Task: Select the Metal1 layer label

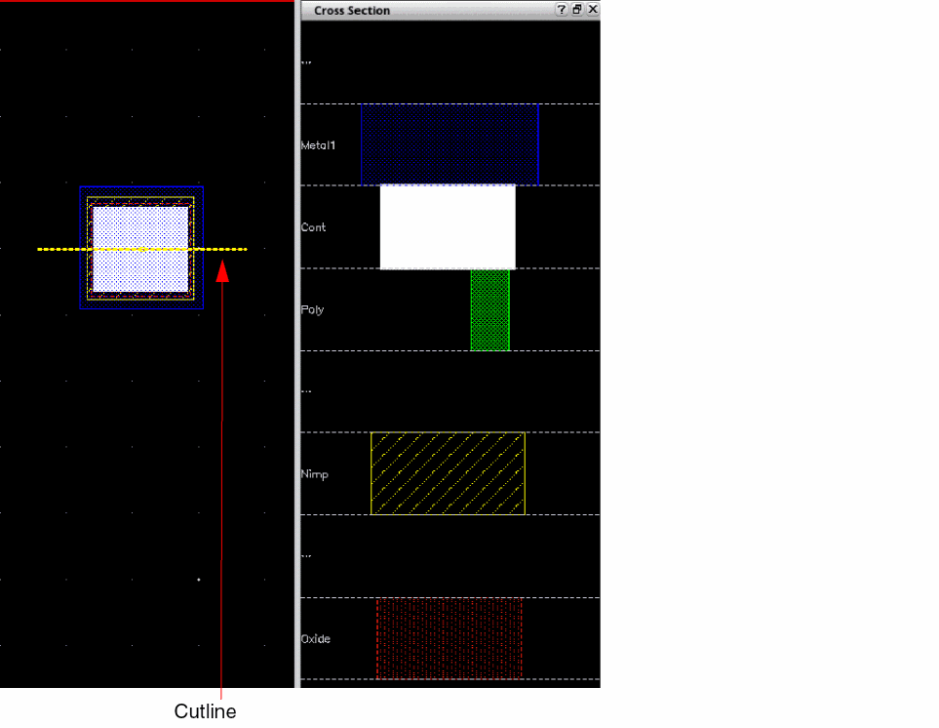Action: tap(318, 145)
